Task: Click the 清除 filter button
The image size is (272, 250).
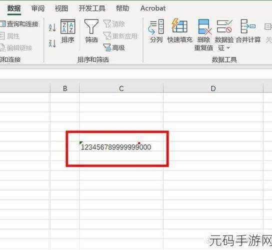Action: [114, 24]
